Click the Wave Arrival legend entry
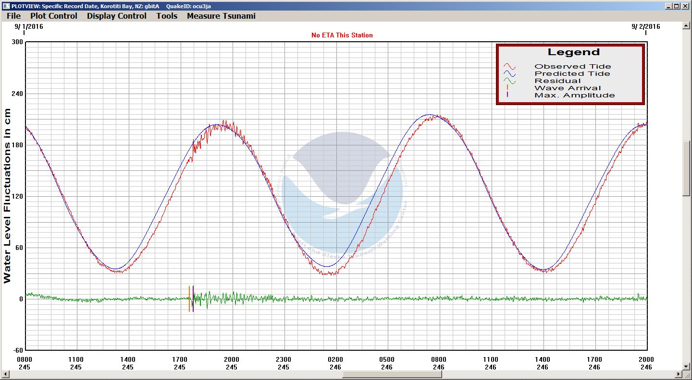Viewport: 692px width, 380px height. (x=568, y=88)
